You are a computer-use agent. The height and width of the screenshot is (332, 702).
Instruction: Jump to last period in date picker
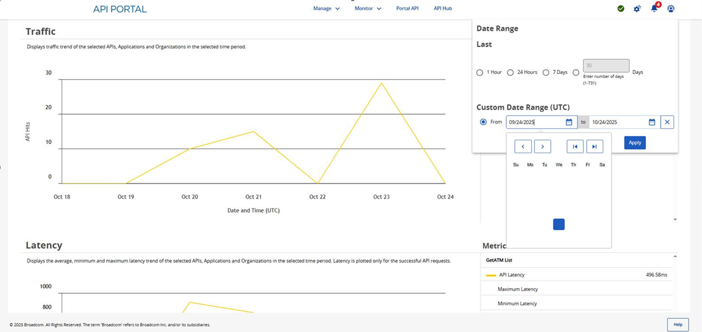point(594,146)
